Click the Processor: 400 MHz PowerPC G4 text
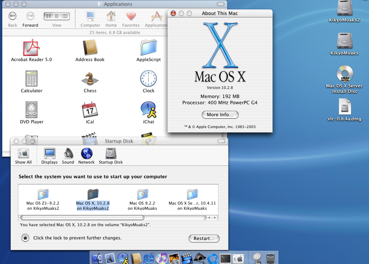Image resolution: width=369 pixels, height=264 pixels. coord(220,103)
